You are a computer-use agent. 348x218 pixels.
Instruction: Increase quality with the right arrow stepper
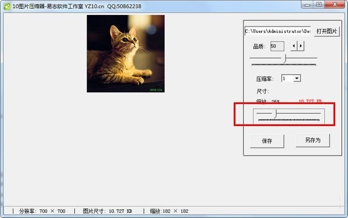tap(300, 46)
